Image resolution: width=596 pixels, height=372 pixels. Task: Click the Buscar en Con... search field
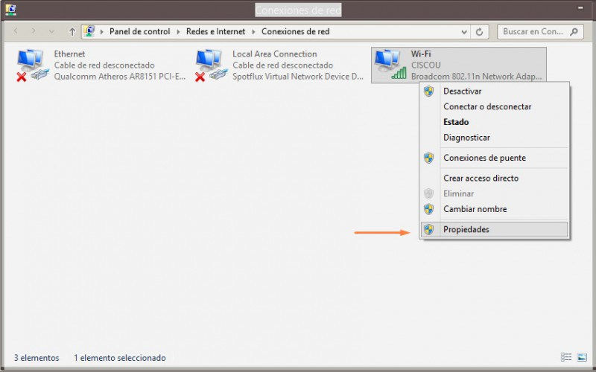pyautogui.click(x=539, y=32)
